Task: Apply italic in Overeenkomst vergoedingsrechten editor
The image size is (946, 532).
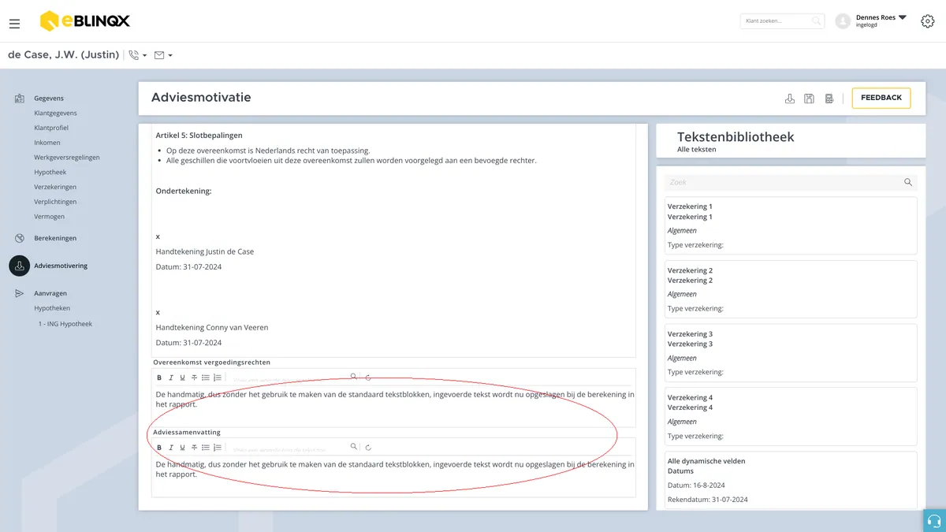Action: 171,378
